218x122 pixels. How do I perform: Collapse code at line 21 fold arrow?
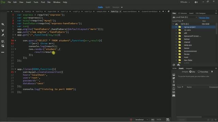(x=15, y=72)
